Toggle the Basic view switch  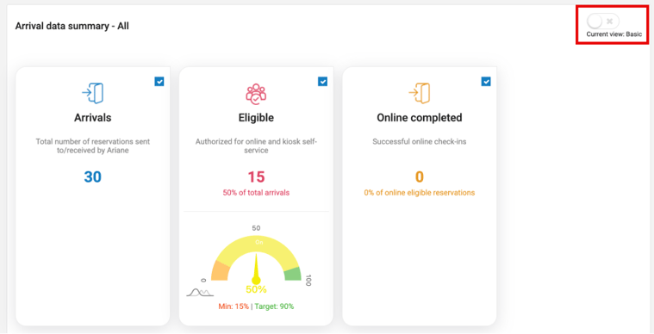[602, 21]
